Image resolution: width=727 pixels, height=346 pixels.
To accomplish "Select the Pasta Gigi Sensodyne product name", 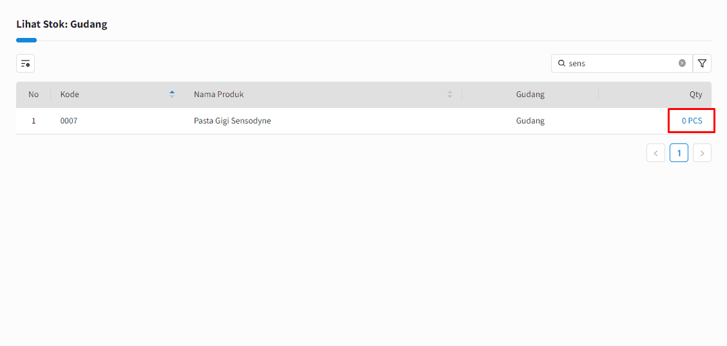I will 232,121.
